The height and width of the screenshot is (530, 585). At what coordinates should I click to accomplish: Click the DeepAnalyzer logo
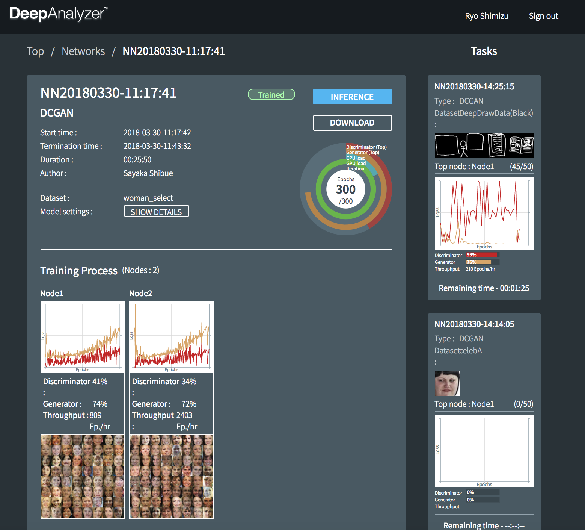coord(58,14)
